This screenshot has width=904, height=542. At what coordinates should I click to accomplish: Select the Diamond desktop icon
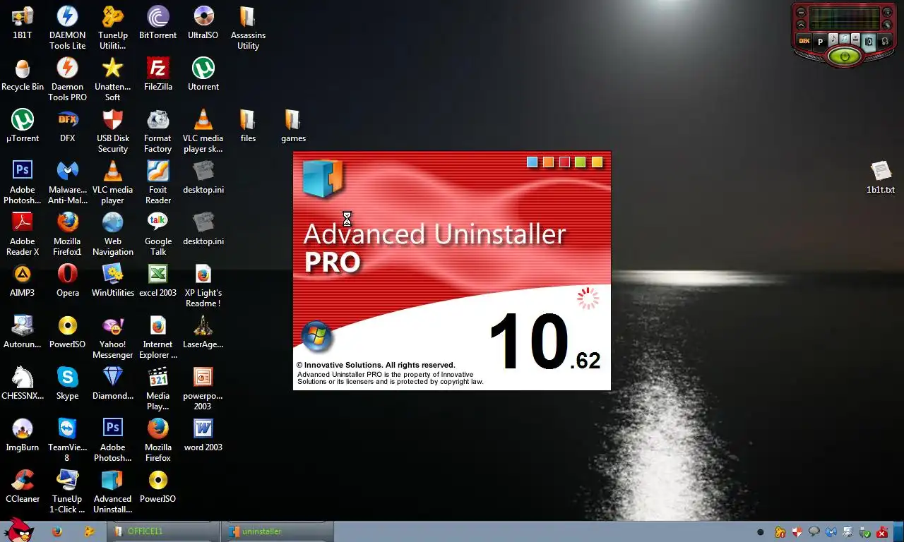(x=113, y=383)
